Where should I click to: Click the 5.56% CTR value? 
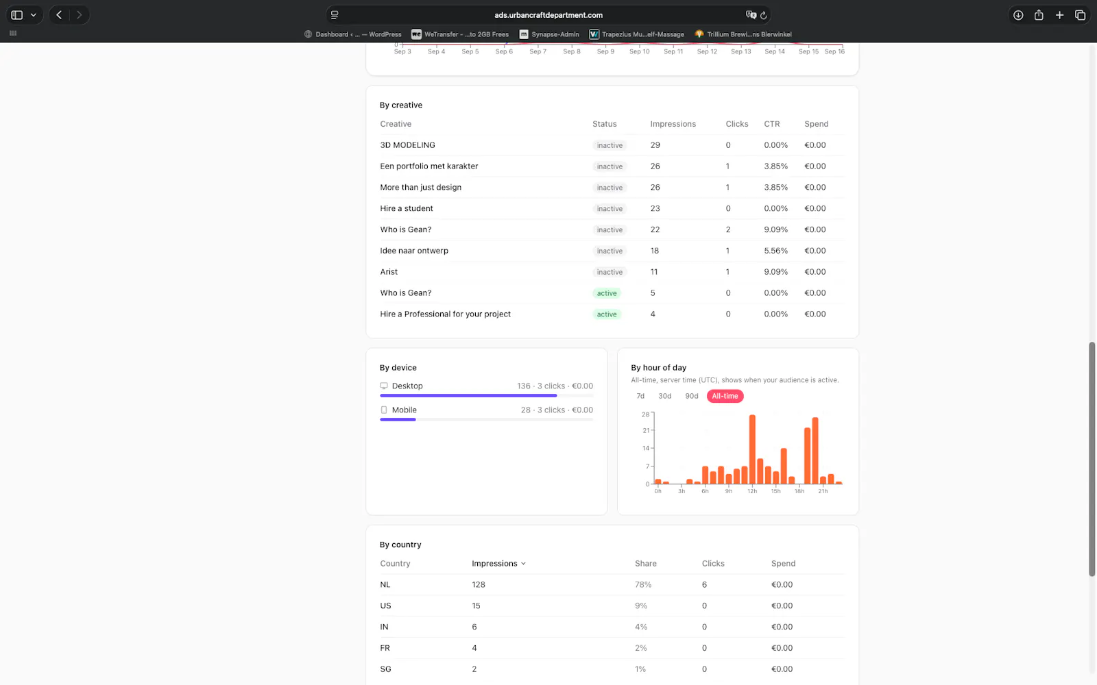click(775, 251)
